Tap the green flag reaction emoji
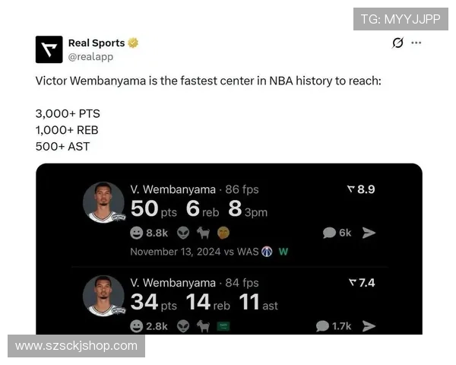The image size is (456, 365). pos(223,326)
